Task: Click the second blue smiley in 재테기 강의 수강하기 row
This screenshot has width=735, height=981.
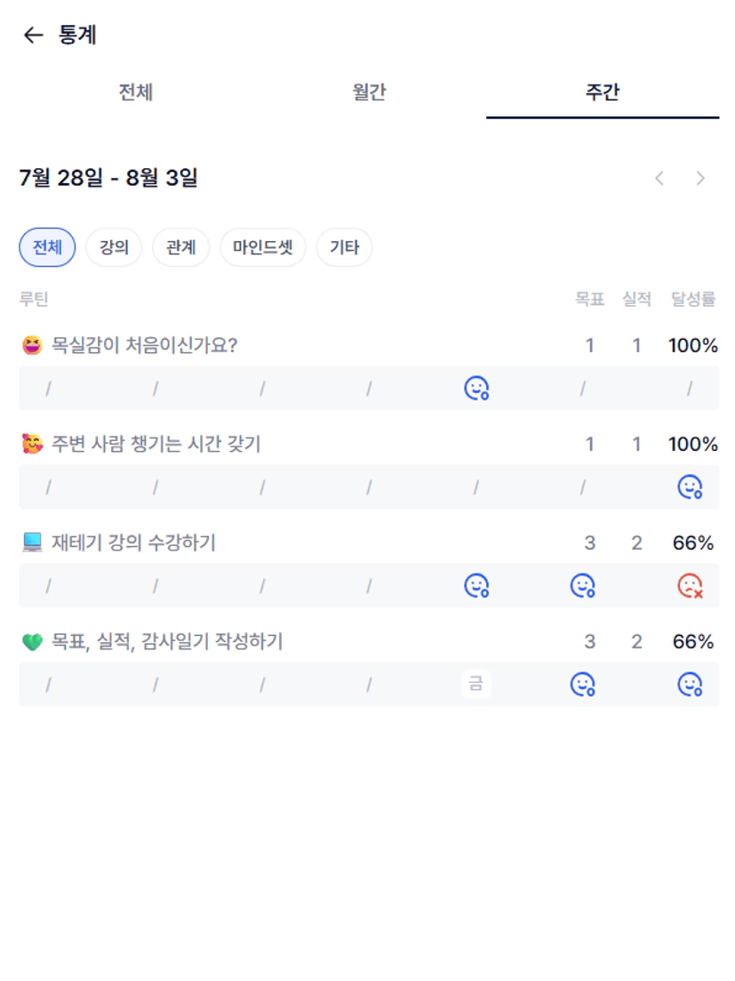Action: [582, 585]
